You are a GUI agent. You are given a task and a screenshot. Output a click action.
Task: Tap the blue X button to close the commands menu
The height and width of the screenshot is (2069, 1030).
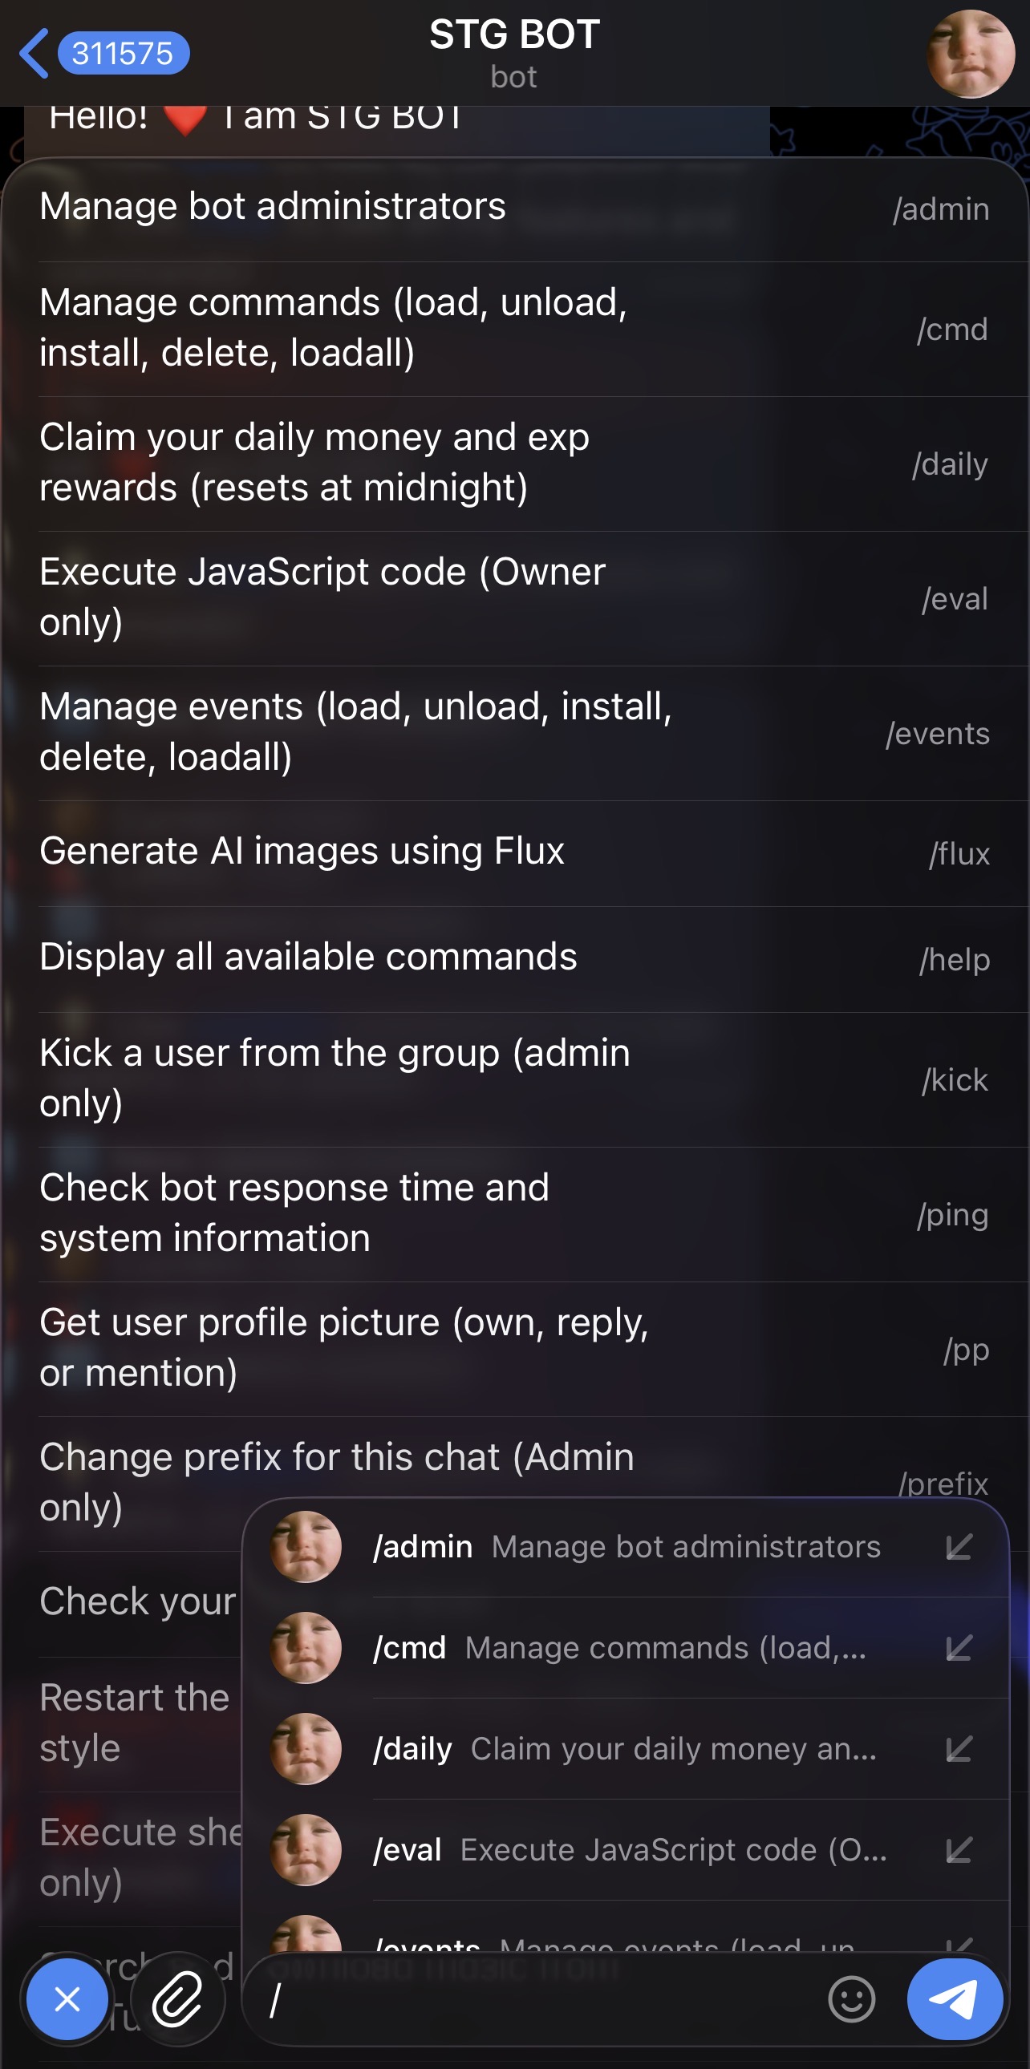(67, 1999)
